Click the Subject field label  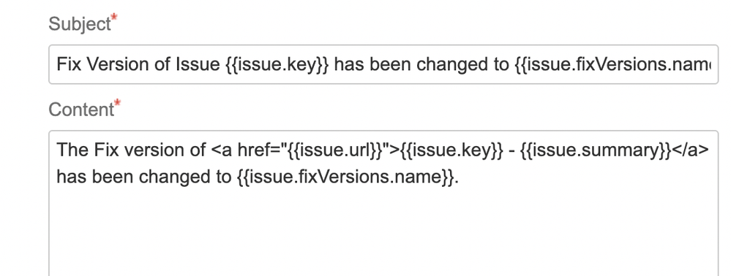pos(79,24)
